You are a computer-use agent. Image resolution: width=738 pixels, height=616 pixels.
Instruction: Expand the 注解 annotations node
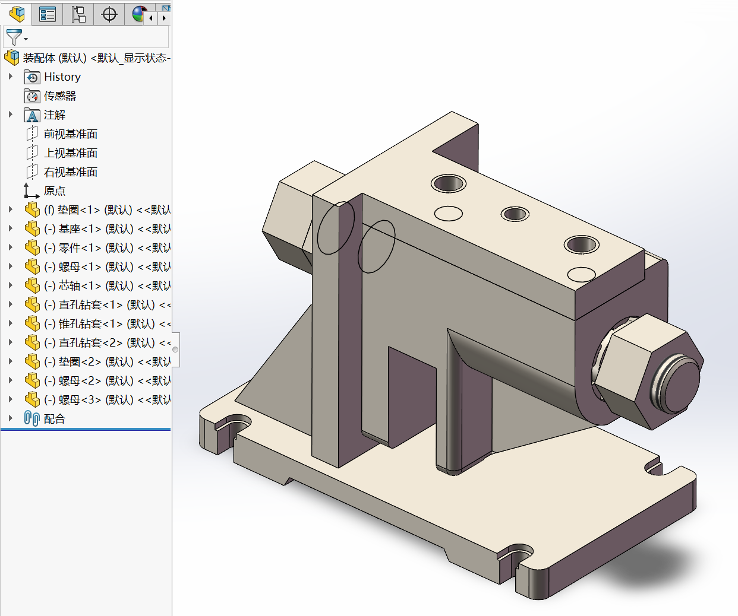tap(11, 115)
